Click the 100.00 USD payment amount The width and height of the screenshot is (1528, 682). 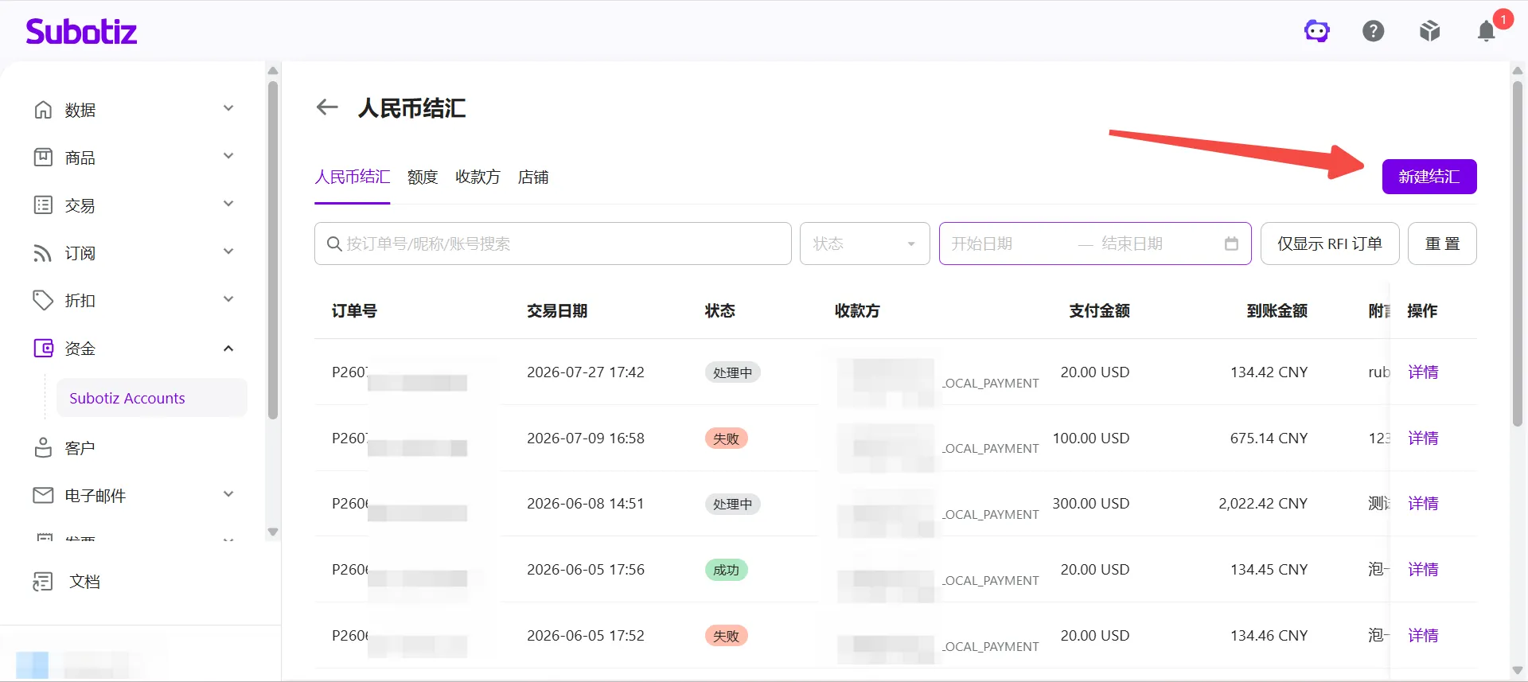click(1091, 438)
